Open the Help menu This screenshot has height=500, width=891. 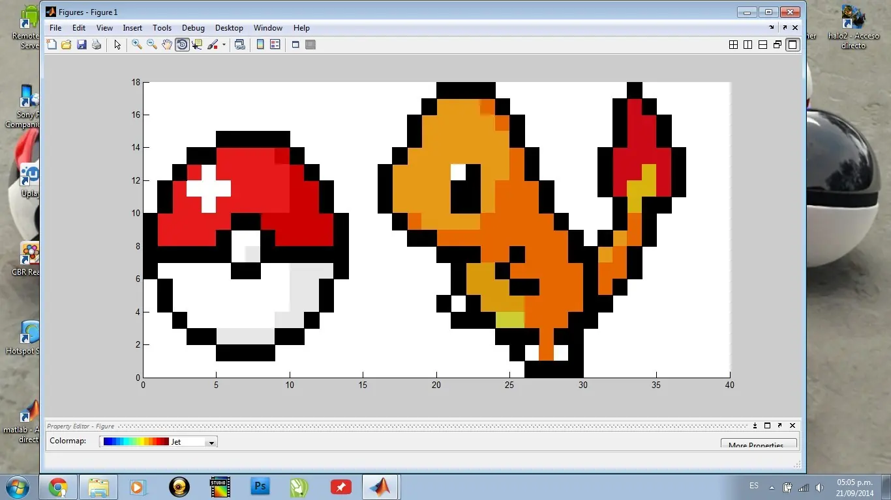301,28
